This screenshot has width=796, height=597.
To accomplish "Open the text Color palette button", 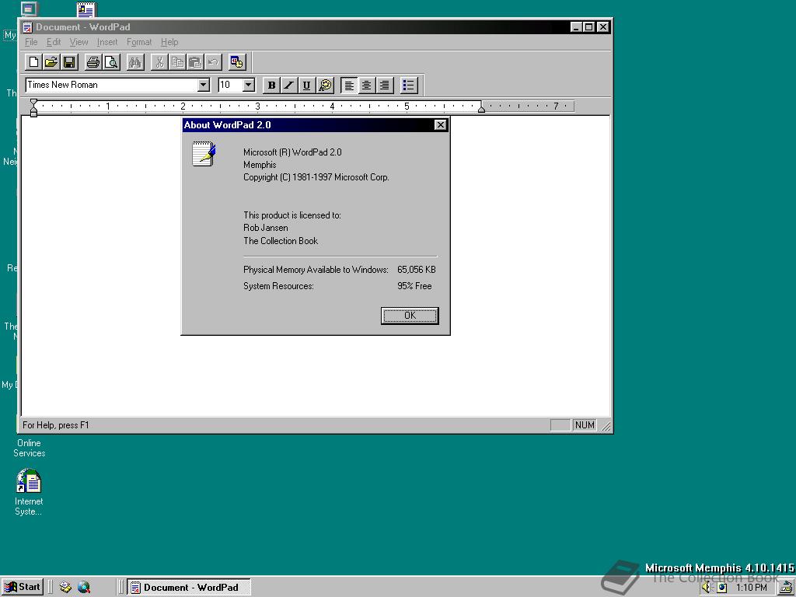I will point(325,86).
